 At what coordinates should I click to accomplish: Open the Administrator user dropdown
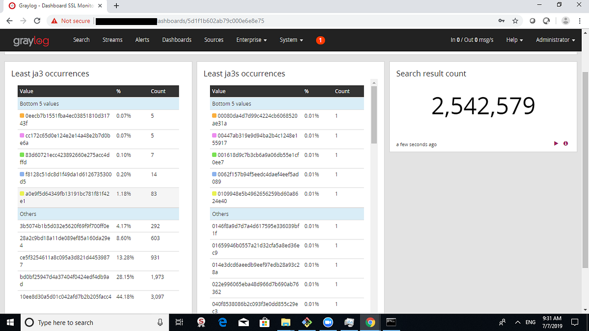coord(555,40)
